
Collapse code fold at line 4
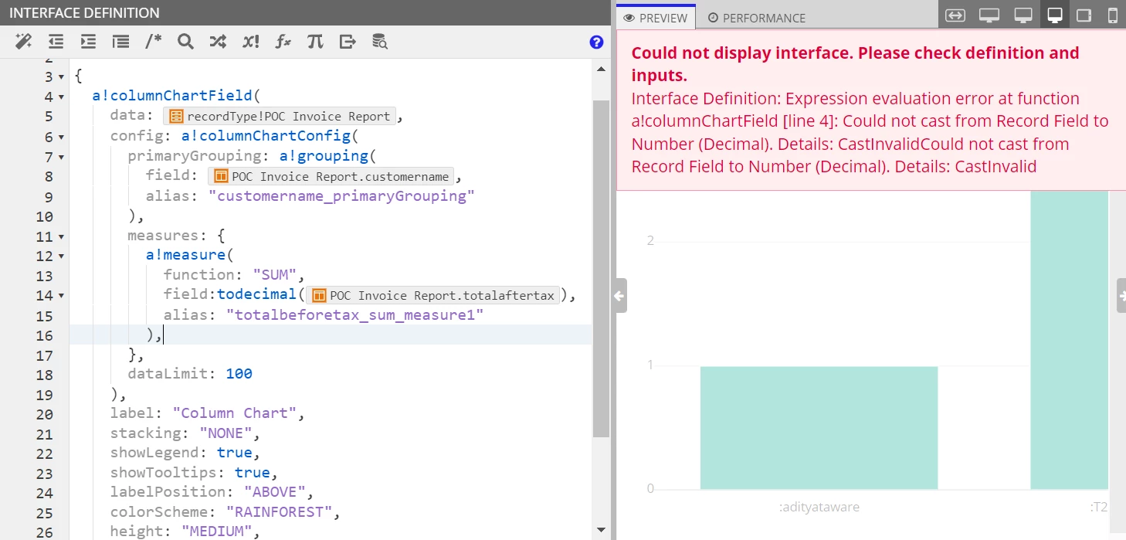coord(61,97)
